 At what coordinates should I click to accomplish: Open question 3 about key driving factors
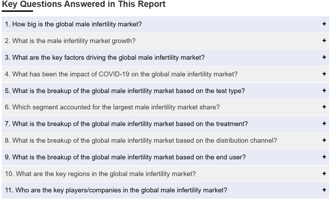(x=105, y=58)
